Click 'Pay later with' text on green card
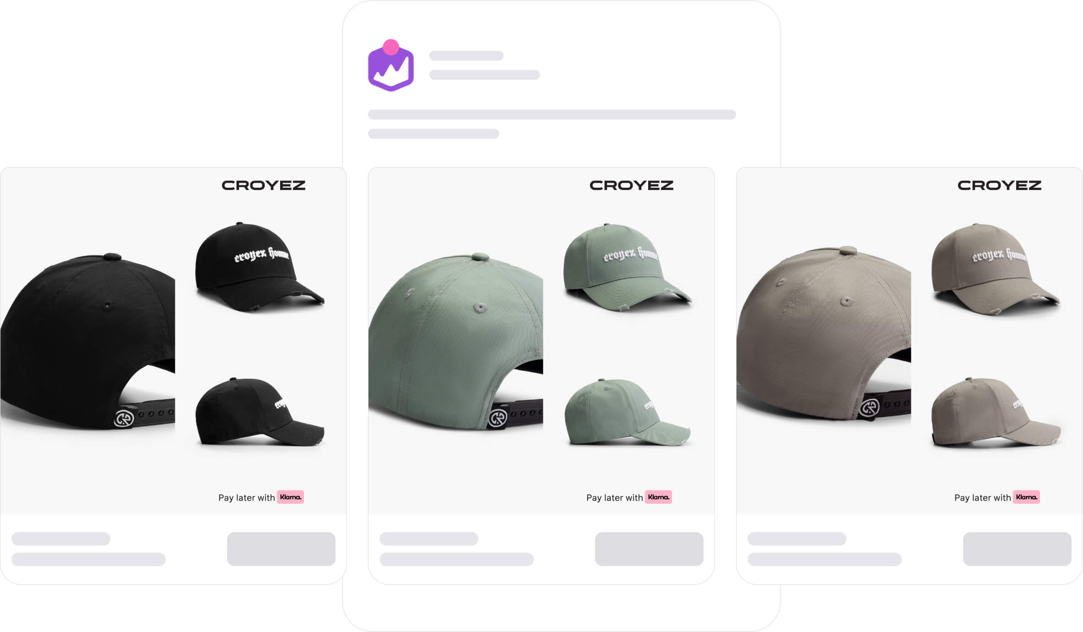This screenshot has height=632, width=1083. point(614,498)
